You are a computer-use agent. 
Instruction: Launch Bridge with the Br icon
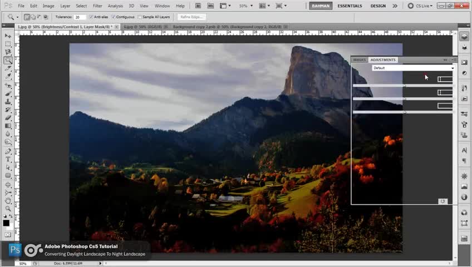tap(198, 6)
